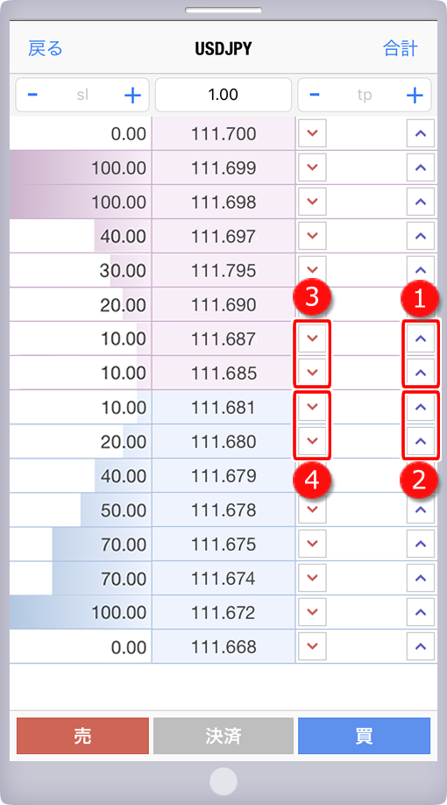Screen dimensions: 447x805
Task: Tap the blue up arrow at 111.672
Action: 421,612
